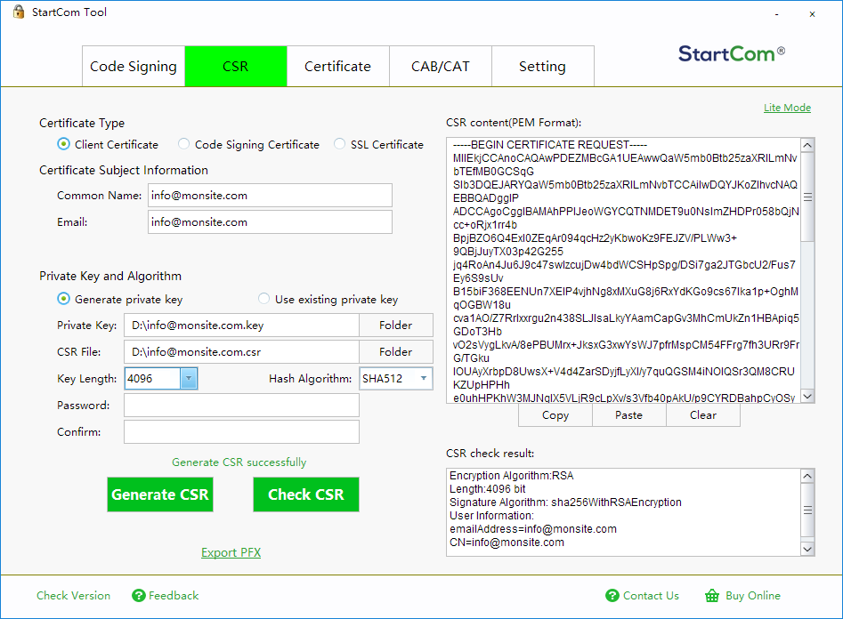
Task: Focus the Private Key path field
Action: tap(241, 326)
